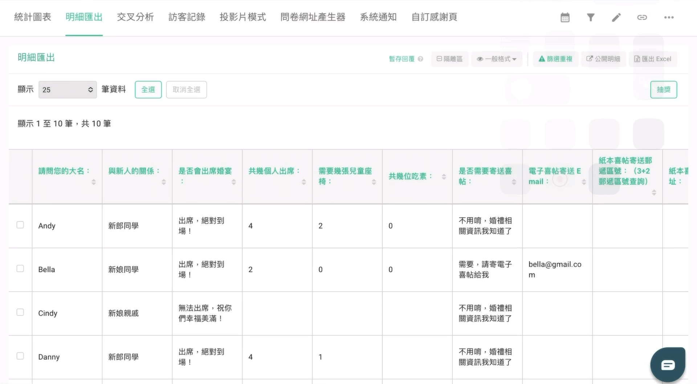This screenshot has width=697, height=384.
Task: Go to the 訪客記錄 tab
Action: tap(187, 17)
